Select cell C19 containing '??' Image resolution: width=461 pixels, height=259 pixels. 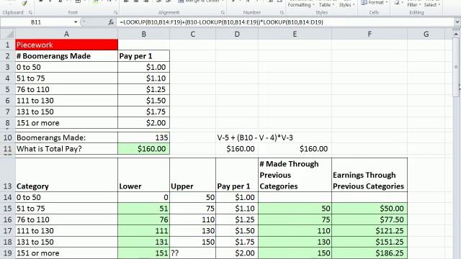tap(192, 253)
